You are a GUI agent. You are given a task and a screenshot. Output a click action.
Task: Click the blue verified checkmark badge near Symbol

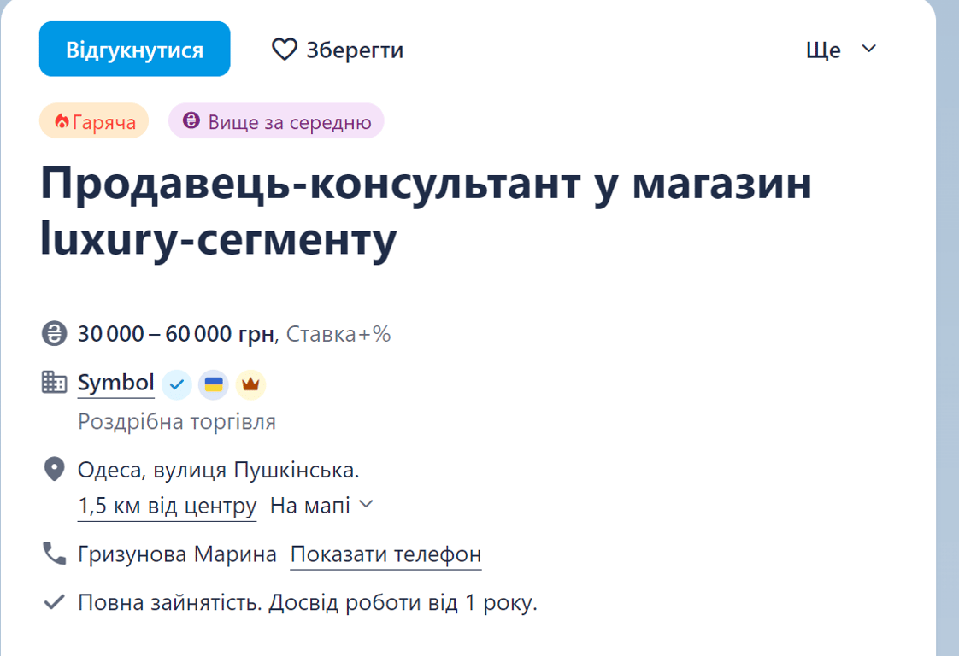[x=177, y=384]
